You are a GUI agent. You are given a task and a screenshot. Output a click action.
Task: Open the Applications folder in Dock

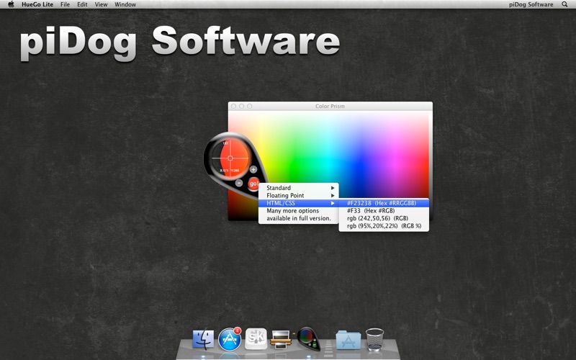coord(348,338)
